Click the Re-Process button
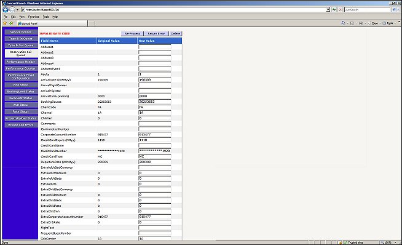The image size is (402, 245). [x=132, y=34]
